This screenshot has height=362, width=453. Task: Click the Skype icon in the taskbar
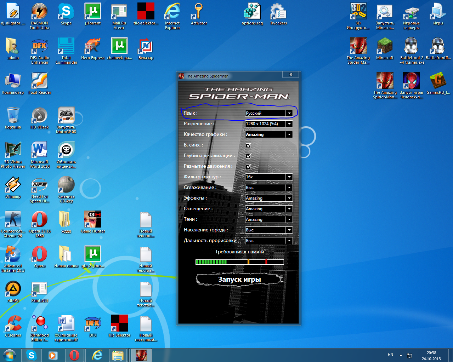[x=32, y=355]
